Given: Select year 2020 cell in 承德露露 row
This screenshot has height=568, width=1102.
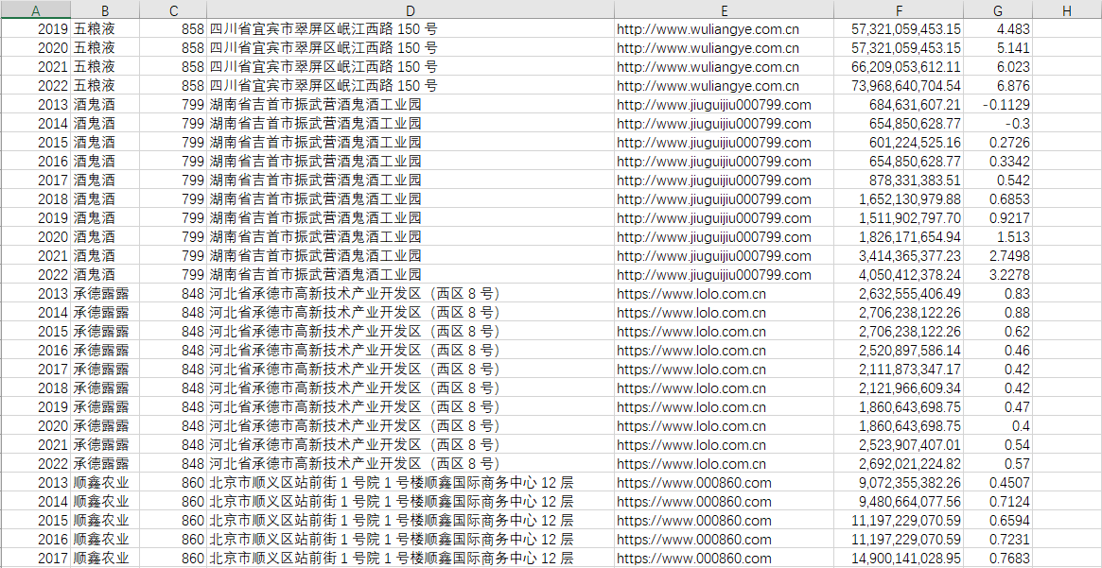Looking at the screenshot, I should coord(35,426).
